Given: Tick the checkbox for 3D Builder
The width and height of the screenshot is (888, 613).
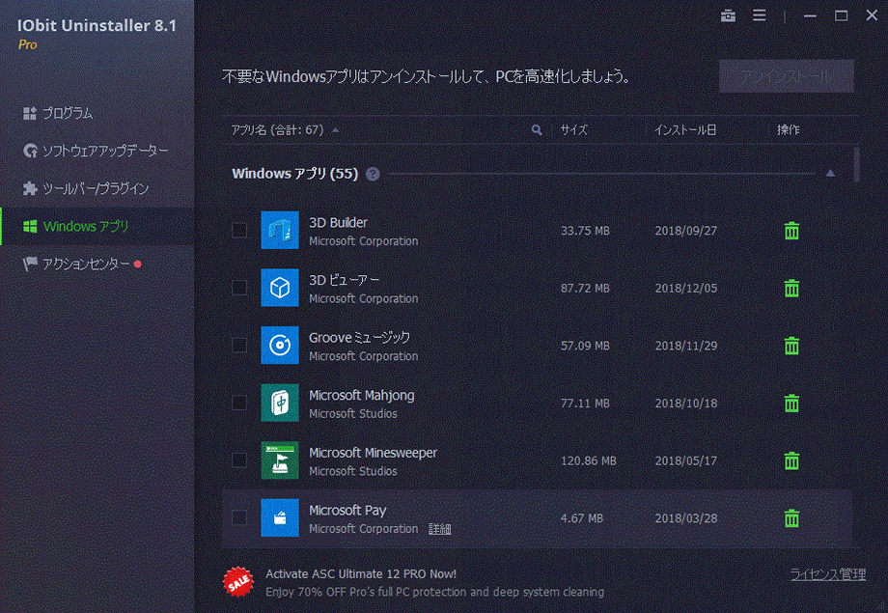Looking at the screenshot, I should tap(239, 230).
